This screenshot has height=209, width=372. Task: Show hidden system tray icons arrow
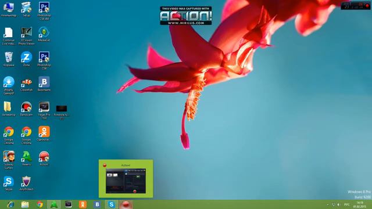[328, 204]
